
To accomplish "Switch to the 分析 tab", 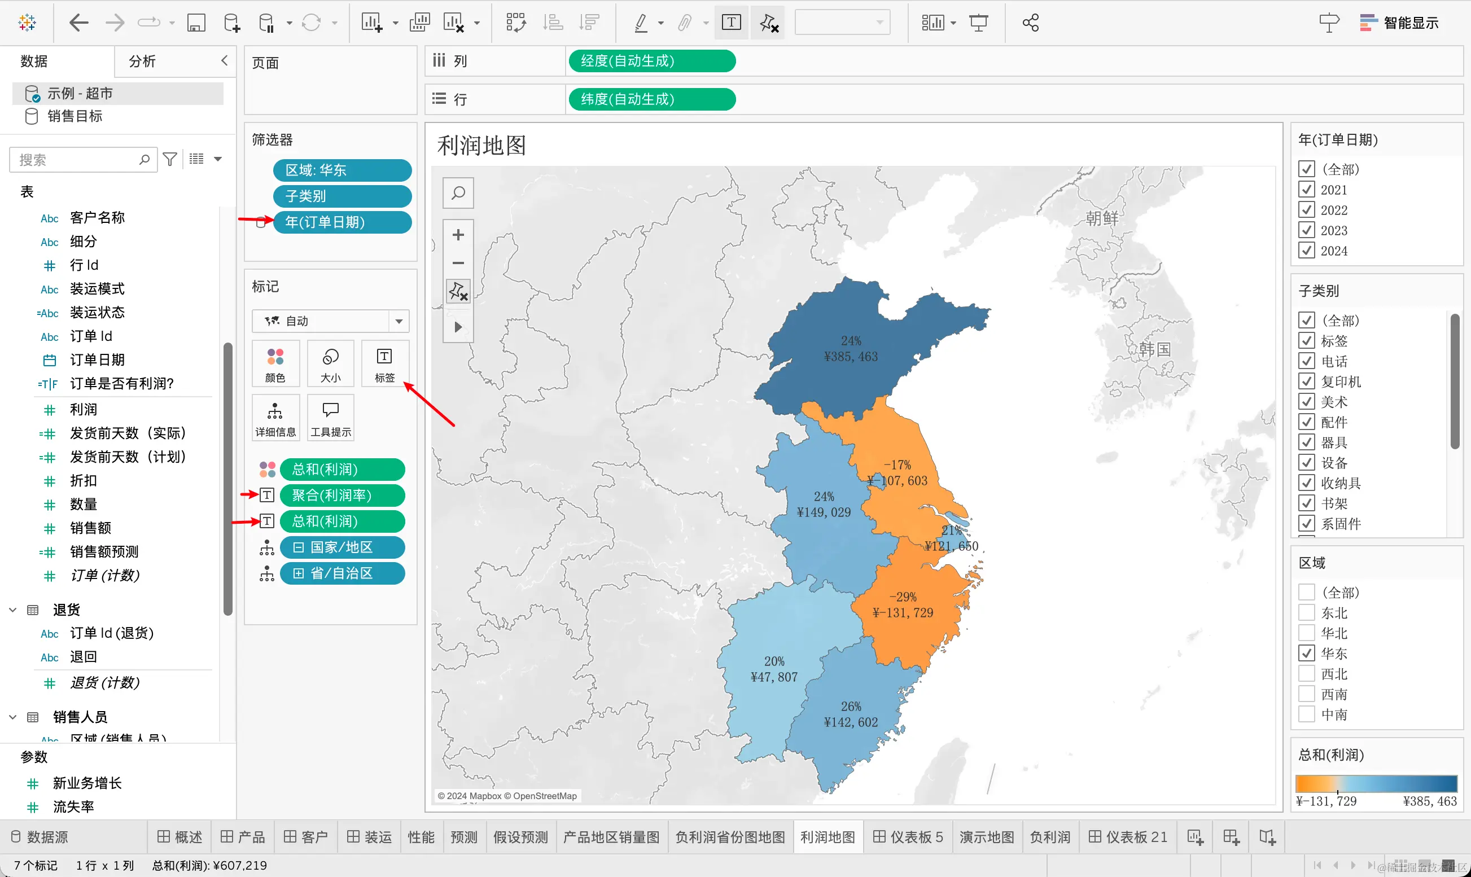I will pos(142,61).
